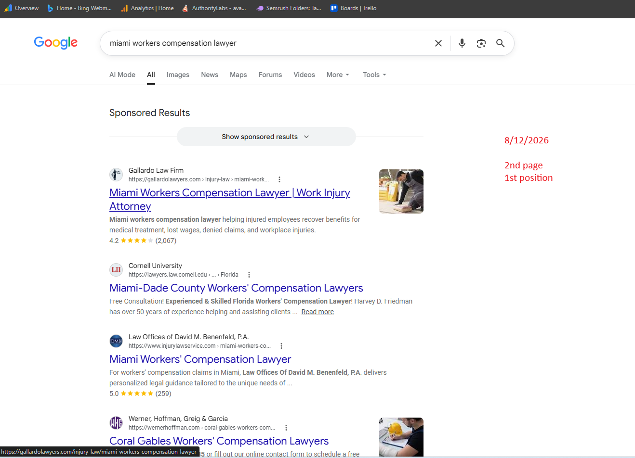Switch to Images tab
Screen dimensions: 635x458
tap(178, 75)
